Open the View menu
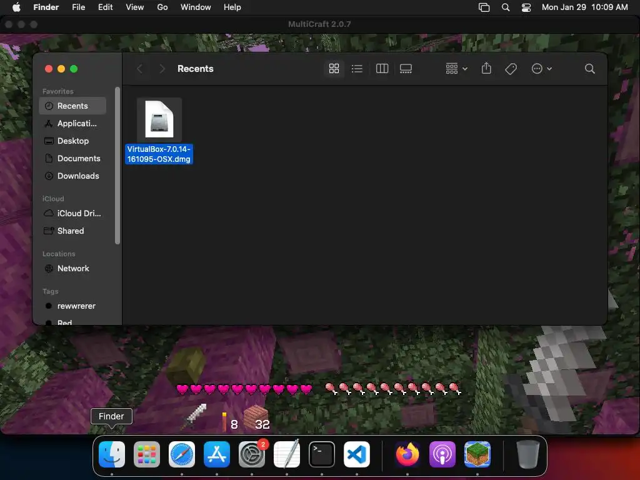This screenshot has height=480, width=640. point(135,7)
